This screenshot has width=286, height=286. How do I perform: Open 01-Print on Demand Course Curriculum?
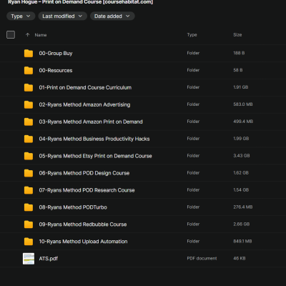[x=85, y=88]
